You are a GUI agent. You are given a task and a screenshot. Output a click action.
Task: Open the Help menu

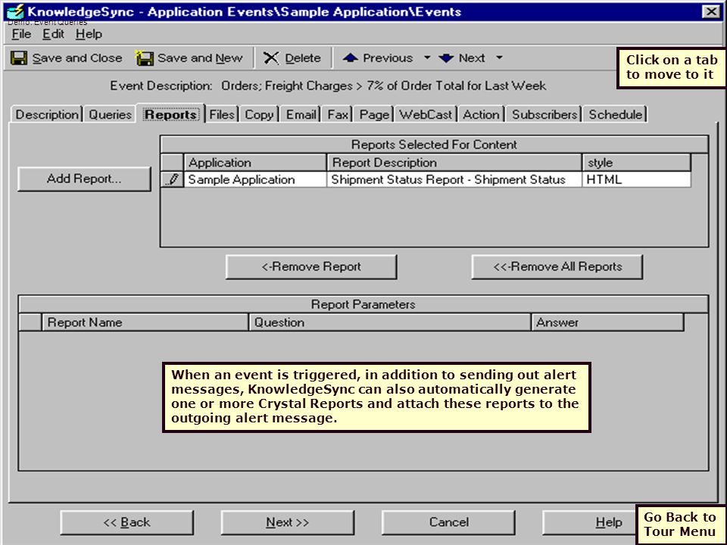(x=89, y=34)
